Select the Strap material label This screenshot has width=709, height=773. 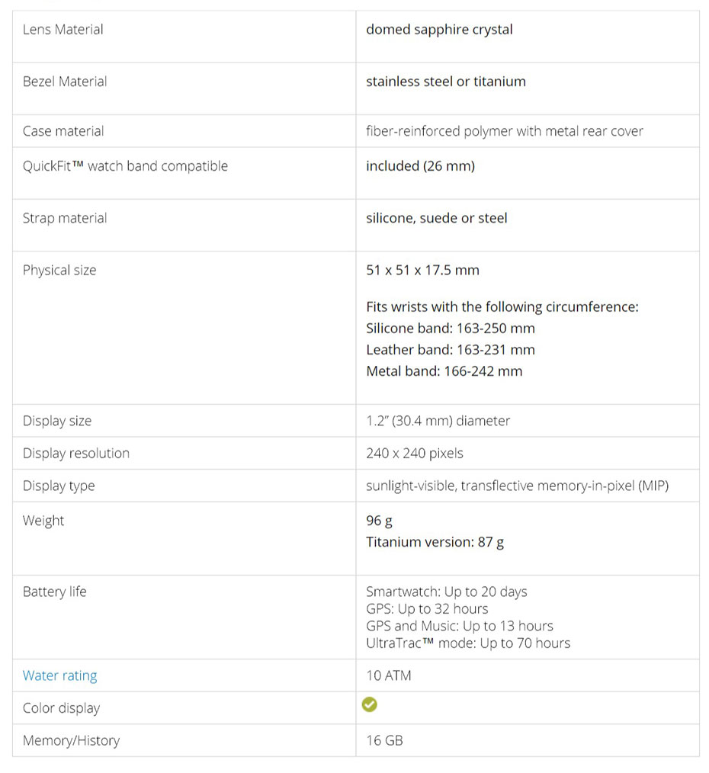(x=65, y=218)
